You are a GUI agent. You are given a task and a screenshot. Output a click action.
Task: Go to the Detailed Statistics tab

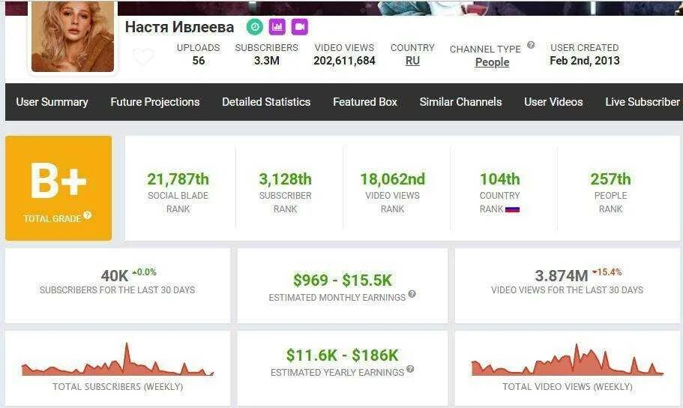pos(266,102)
